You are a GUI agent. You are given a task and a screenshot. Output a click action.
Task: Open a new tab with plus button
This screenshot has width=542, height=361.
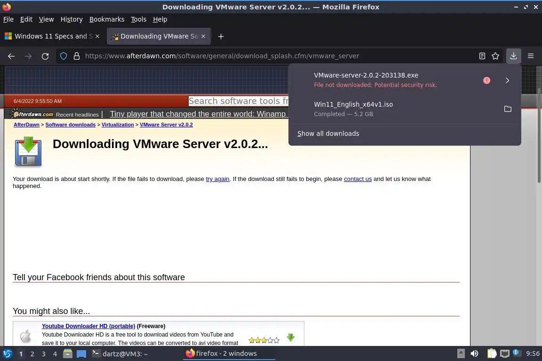[221, 36]
